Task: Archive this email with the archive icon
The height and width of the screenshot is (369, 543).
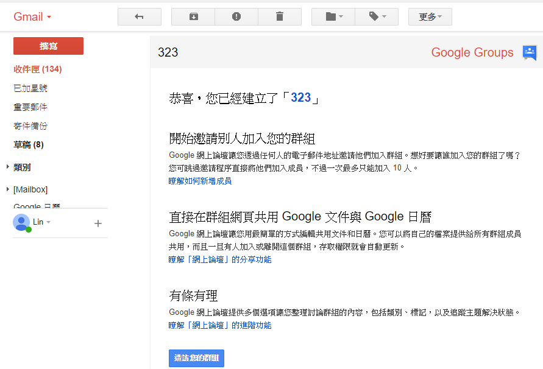Action: click(x=193, y=16)
